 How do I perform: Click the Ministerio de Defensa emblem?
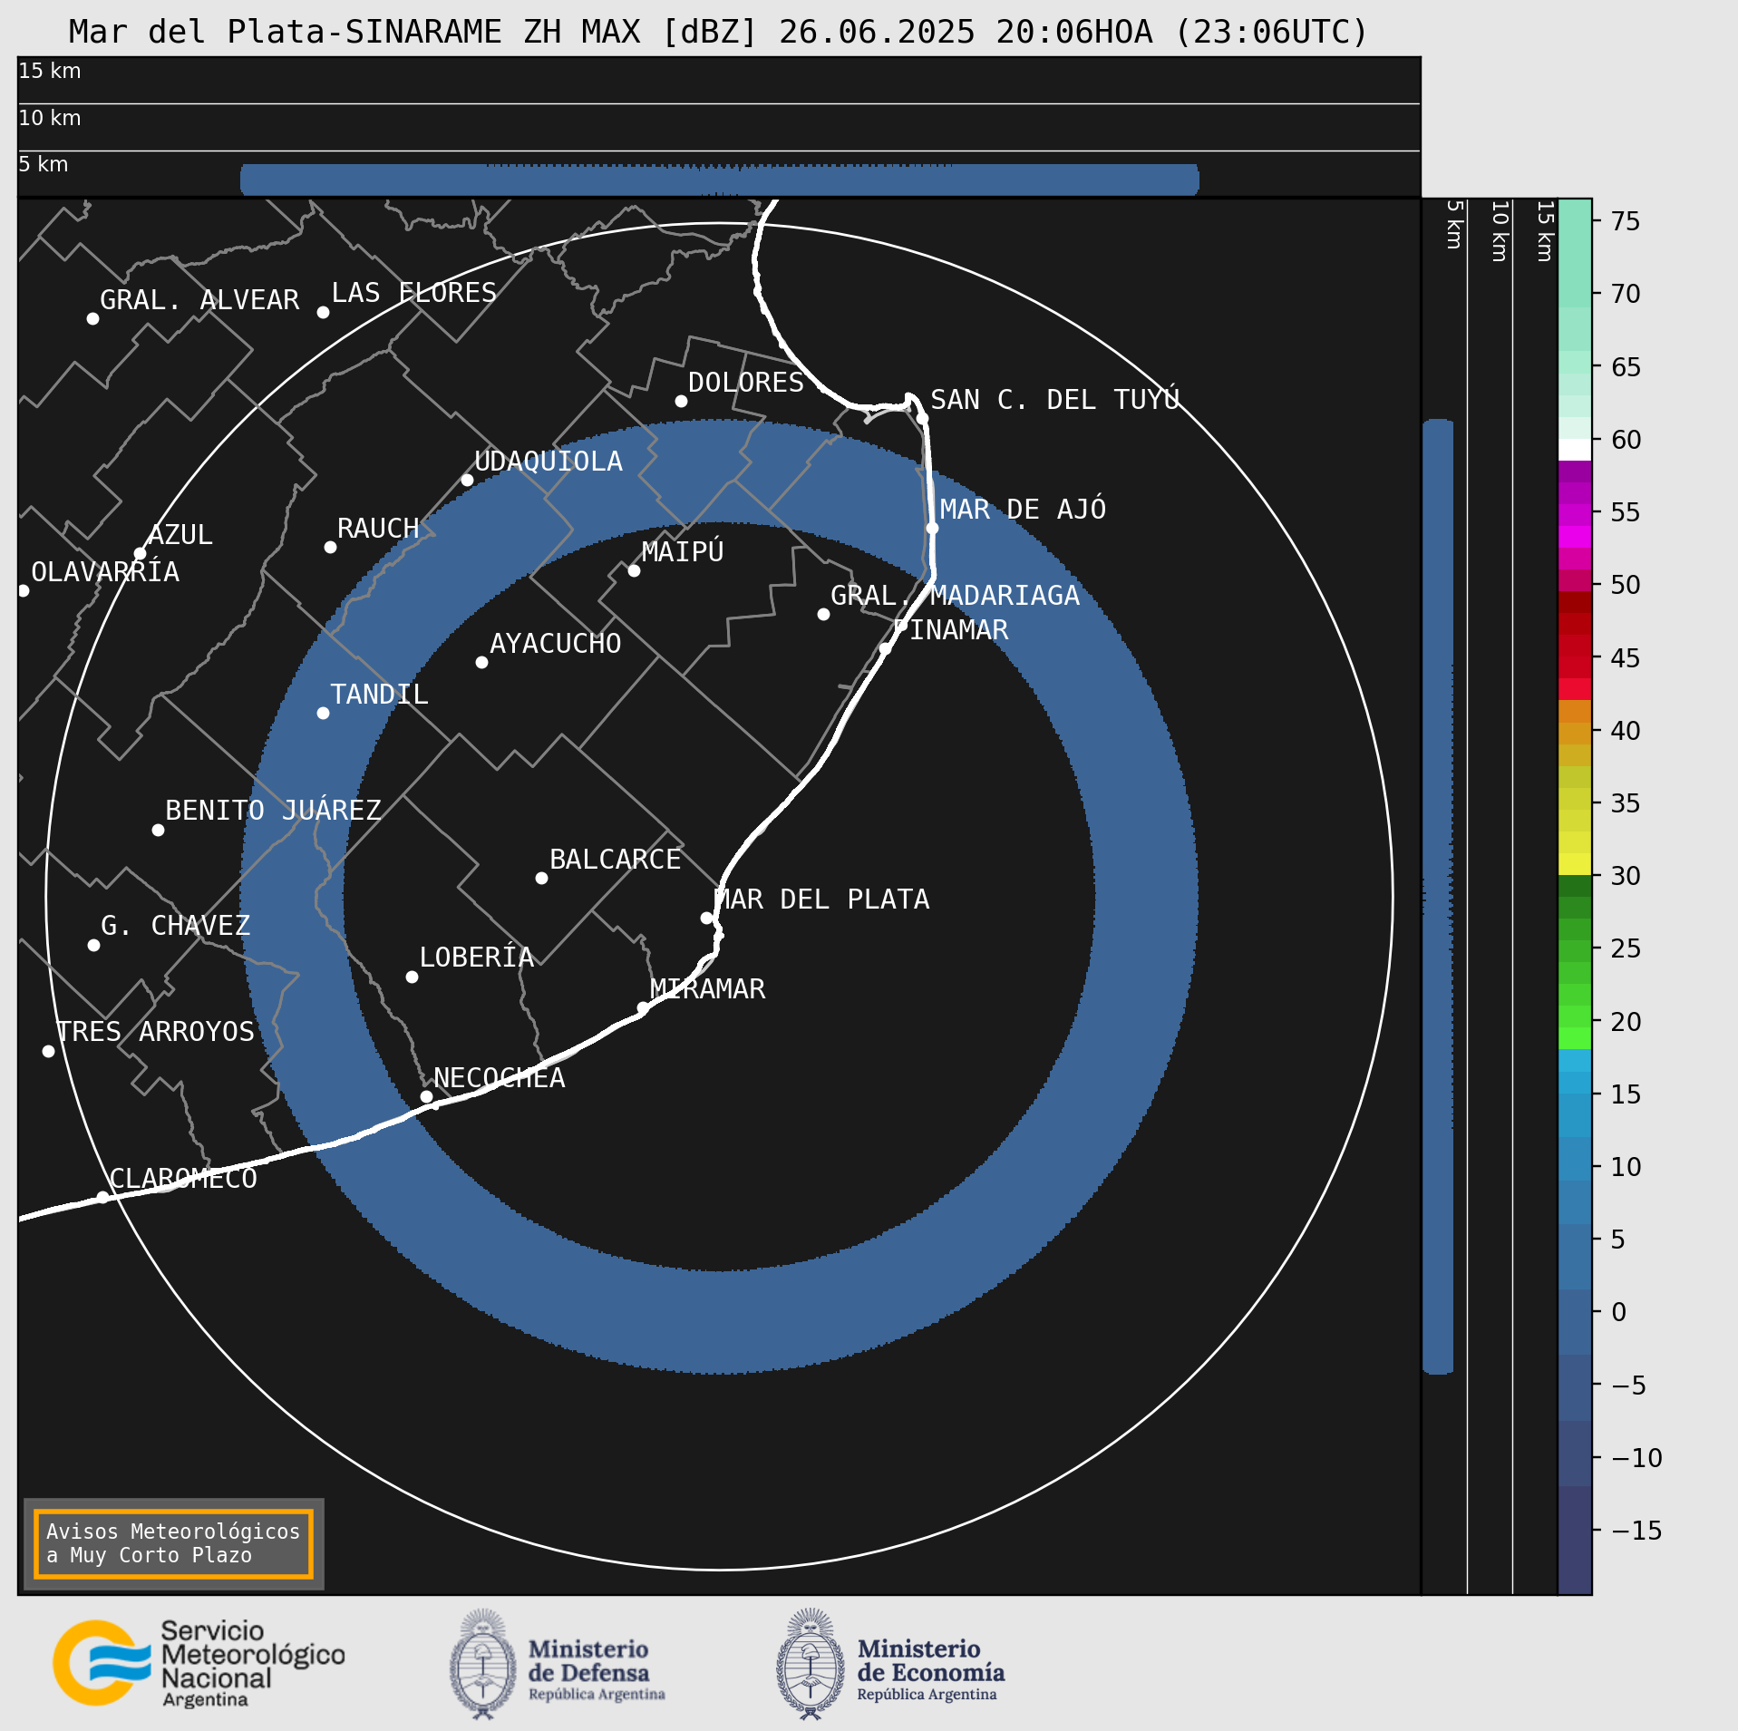point(483,1664)
